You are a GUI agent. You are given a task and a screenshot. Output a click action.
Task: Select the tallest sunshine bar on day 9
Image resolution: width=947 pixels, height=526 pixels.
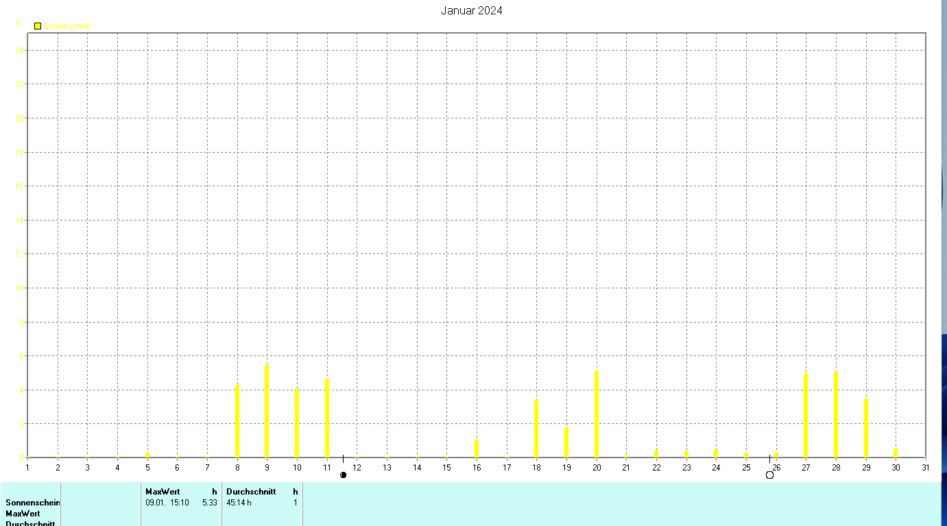click(x=267, y=411)
